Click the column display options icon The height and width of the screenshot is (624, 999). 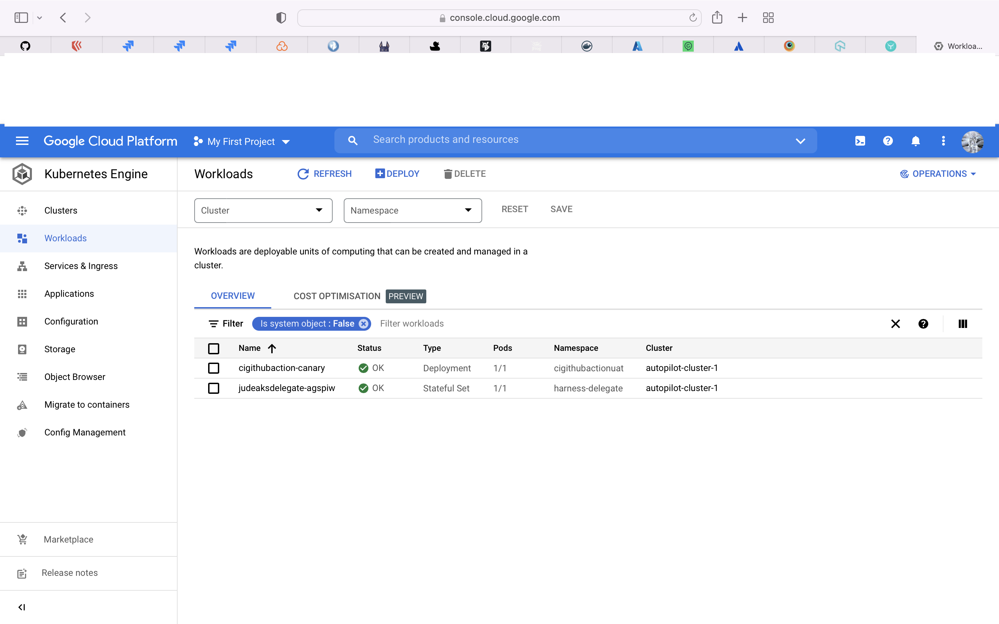pyautogui.click(x=962, y=324)
